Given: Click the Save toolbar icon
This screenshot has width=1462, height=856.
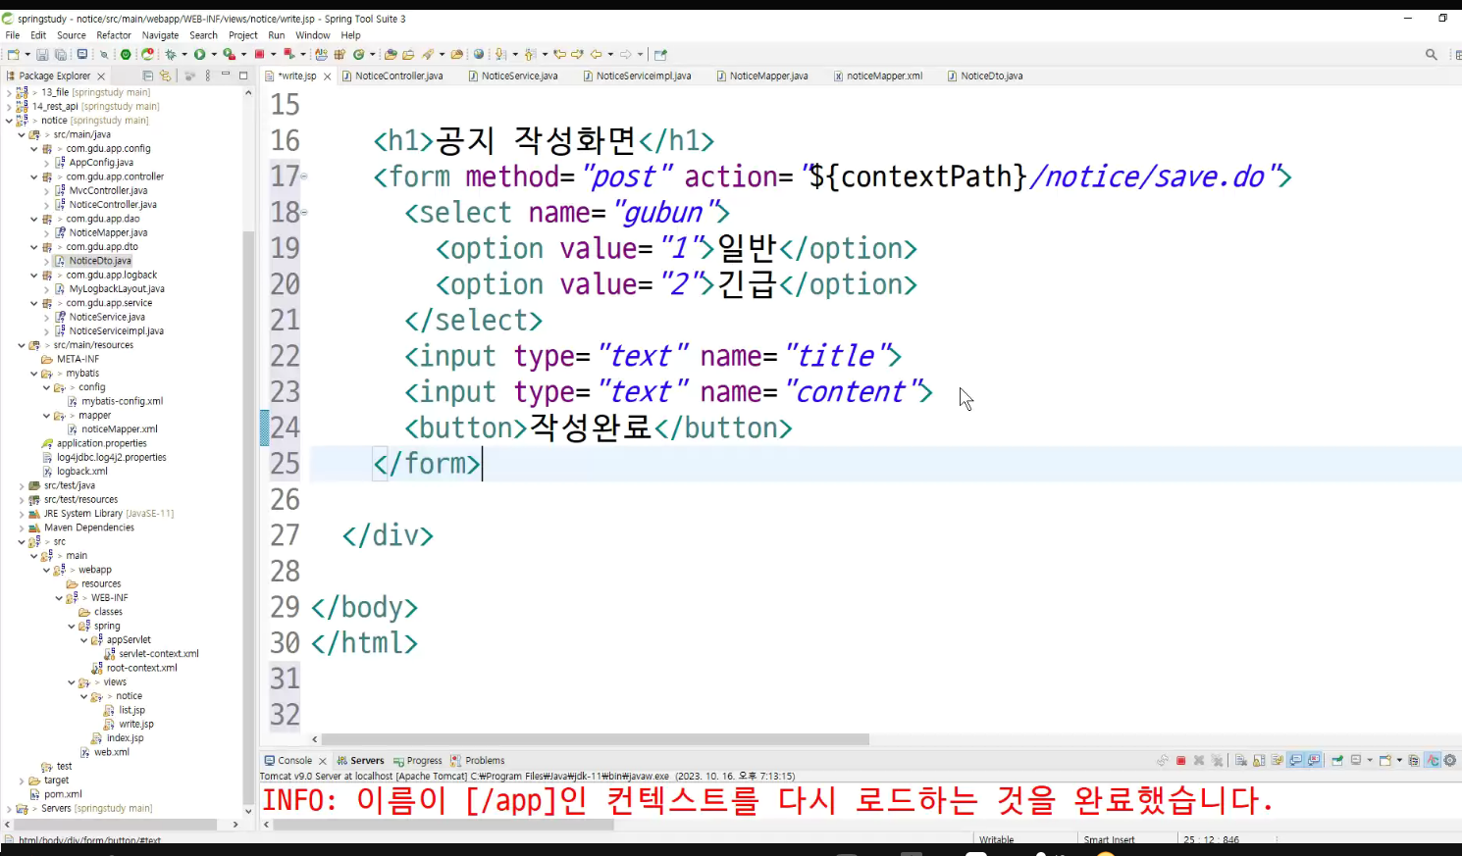Looking at the screenshot, I should (x=42, y=54).
